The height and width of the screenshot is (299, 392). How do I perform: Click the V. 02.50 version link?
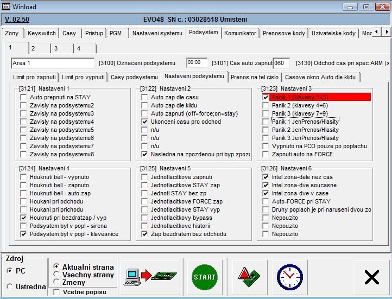[16, 19]
